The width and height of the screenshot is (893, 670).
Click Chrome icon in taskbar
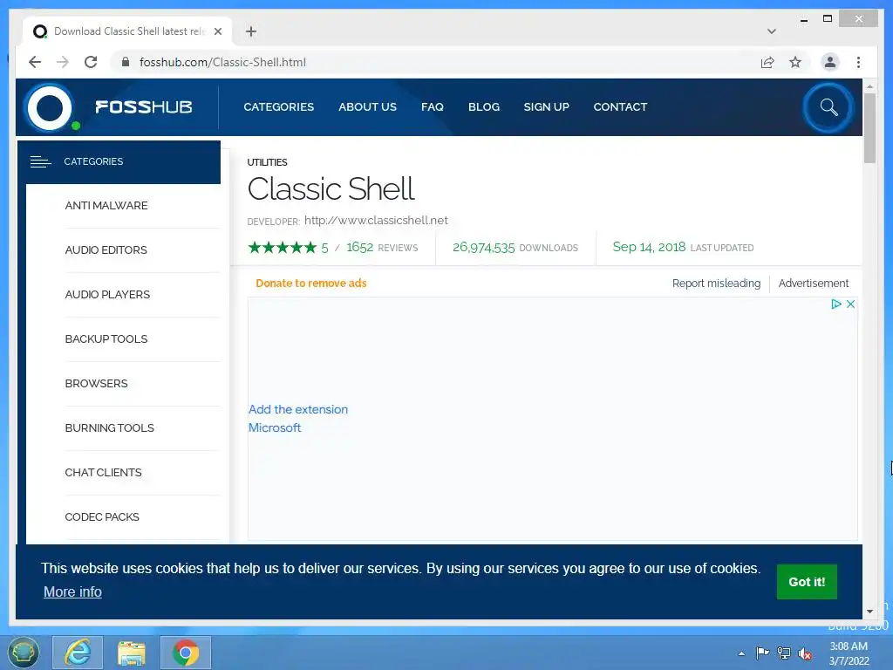186,653
